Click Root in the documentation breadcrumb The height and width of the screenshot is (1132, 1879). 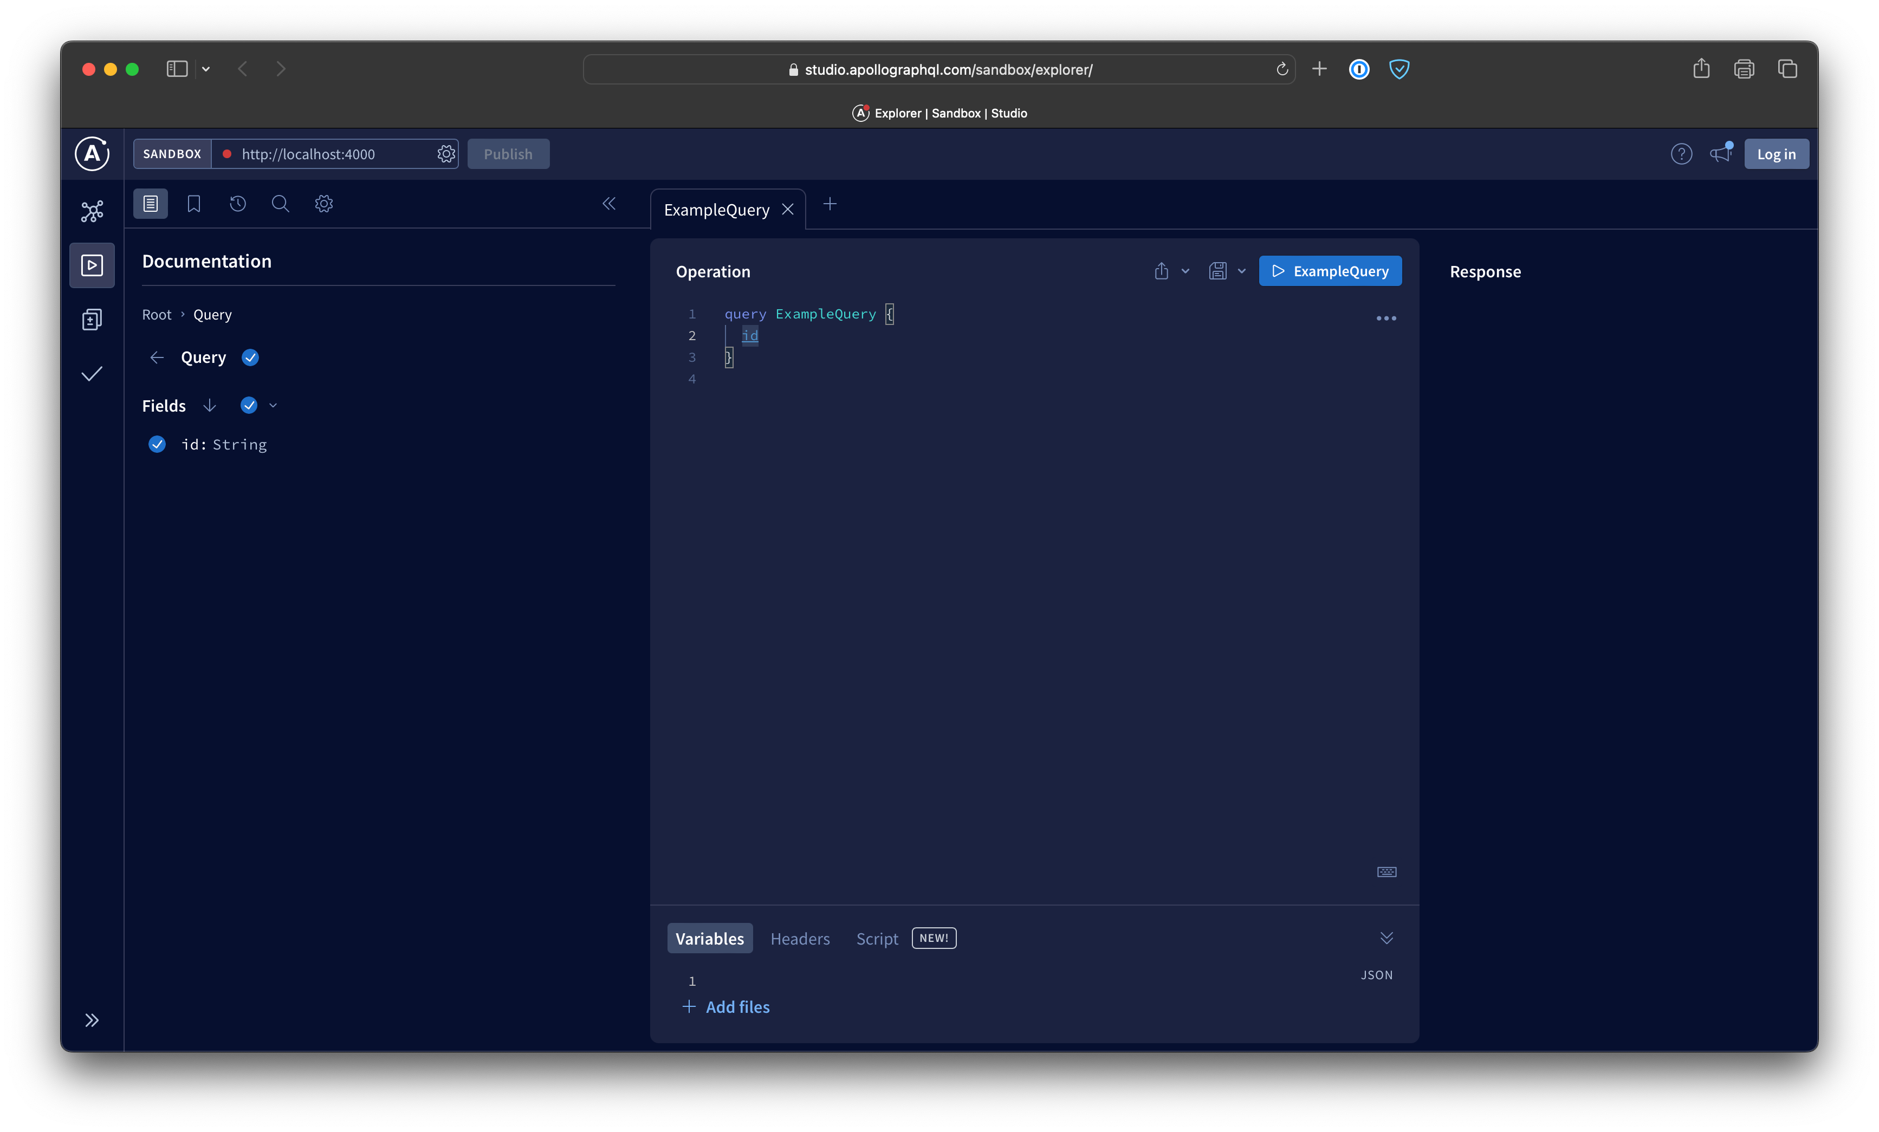(x=157, y=315)
